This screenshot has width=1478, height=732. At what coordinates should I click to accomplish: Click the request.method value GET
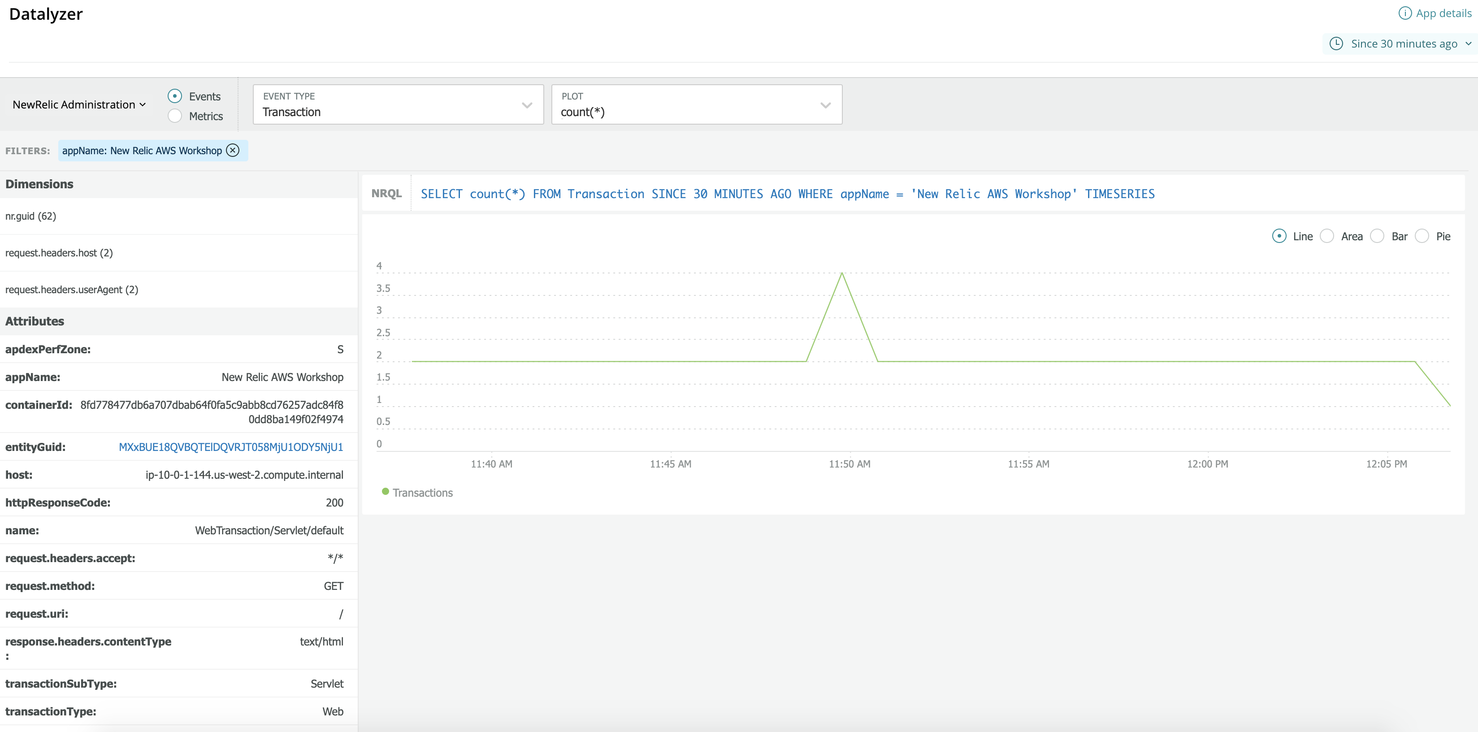334,586
